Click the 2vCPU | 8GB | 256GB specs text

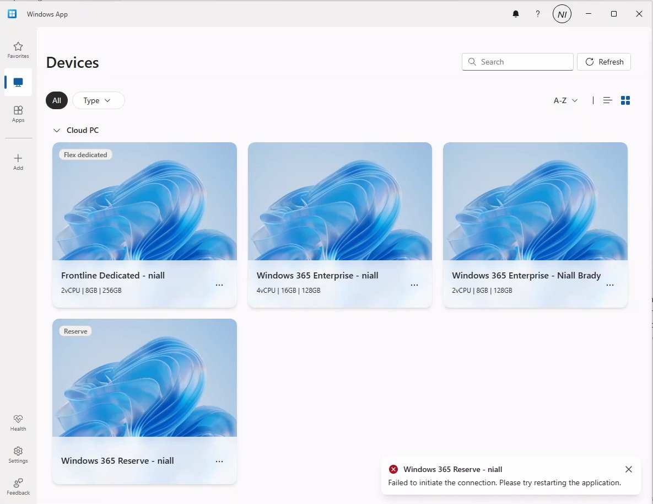click(x=91, y=291)
